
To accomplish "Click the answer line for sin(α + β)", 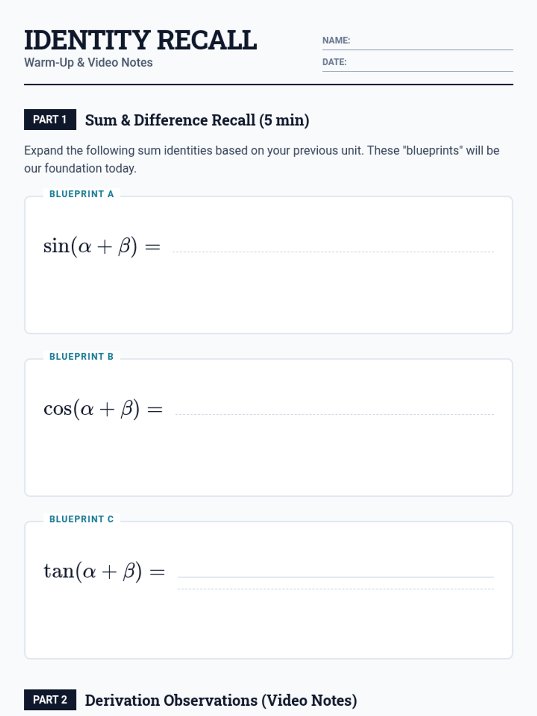I will (x=333, y=251).
